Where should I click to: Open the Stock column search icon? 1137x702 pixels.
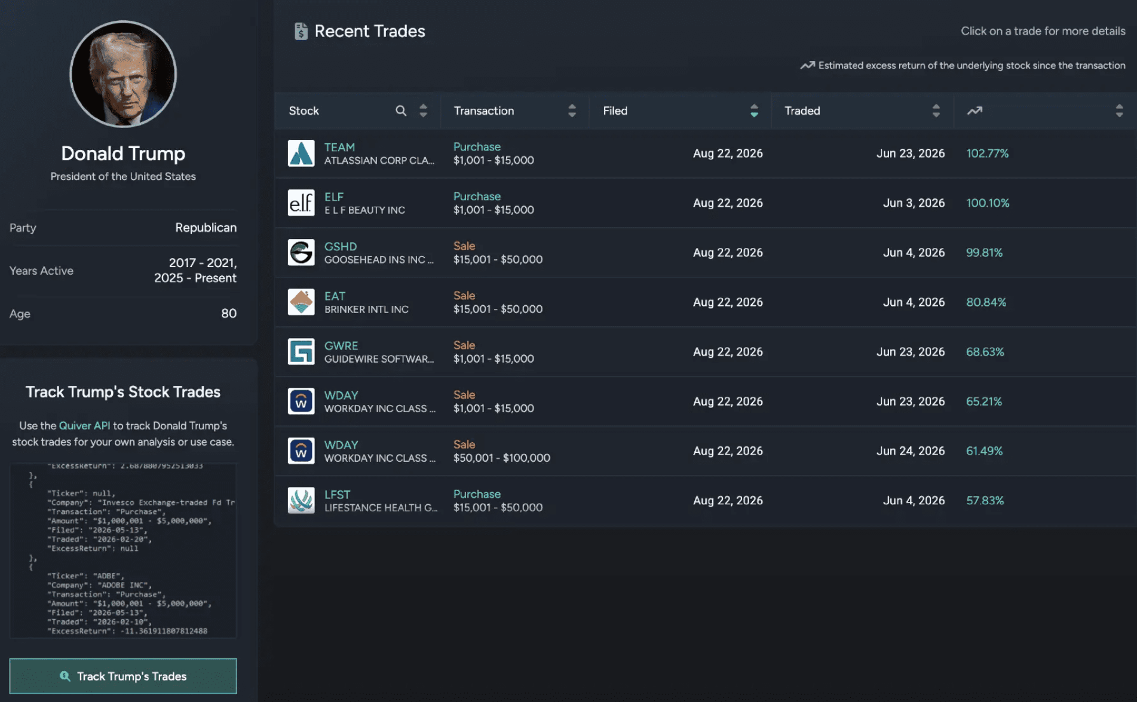401,111
